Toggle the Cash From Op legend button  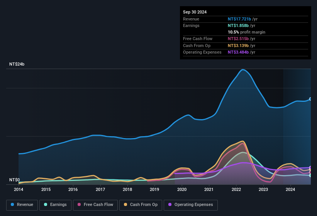(141, 205)
